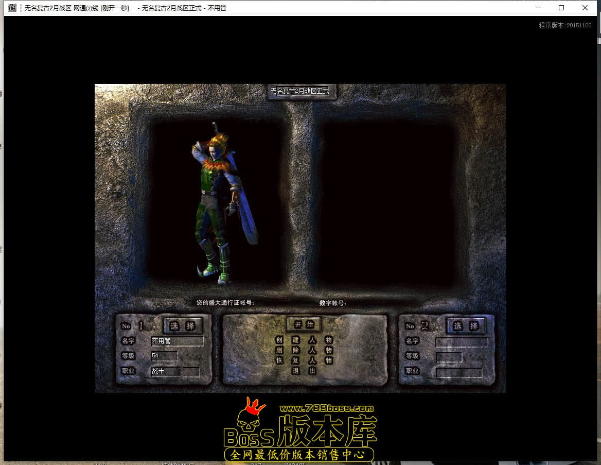This screenshot has height=465, width=601.
Task: Click the empty second character alcove
Action: (386, 203)
